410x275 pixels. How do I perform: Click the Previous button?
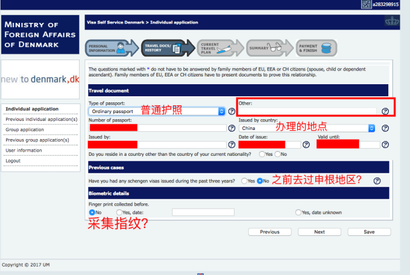(x=270, y=232)
